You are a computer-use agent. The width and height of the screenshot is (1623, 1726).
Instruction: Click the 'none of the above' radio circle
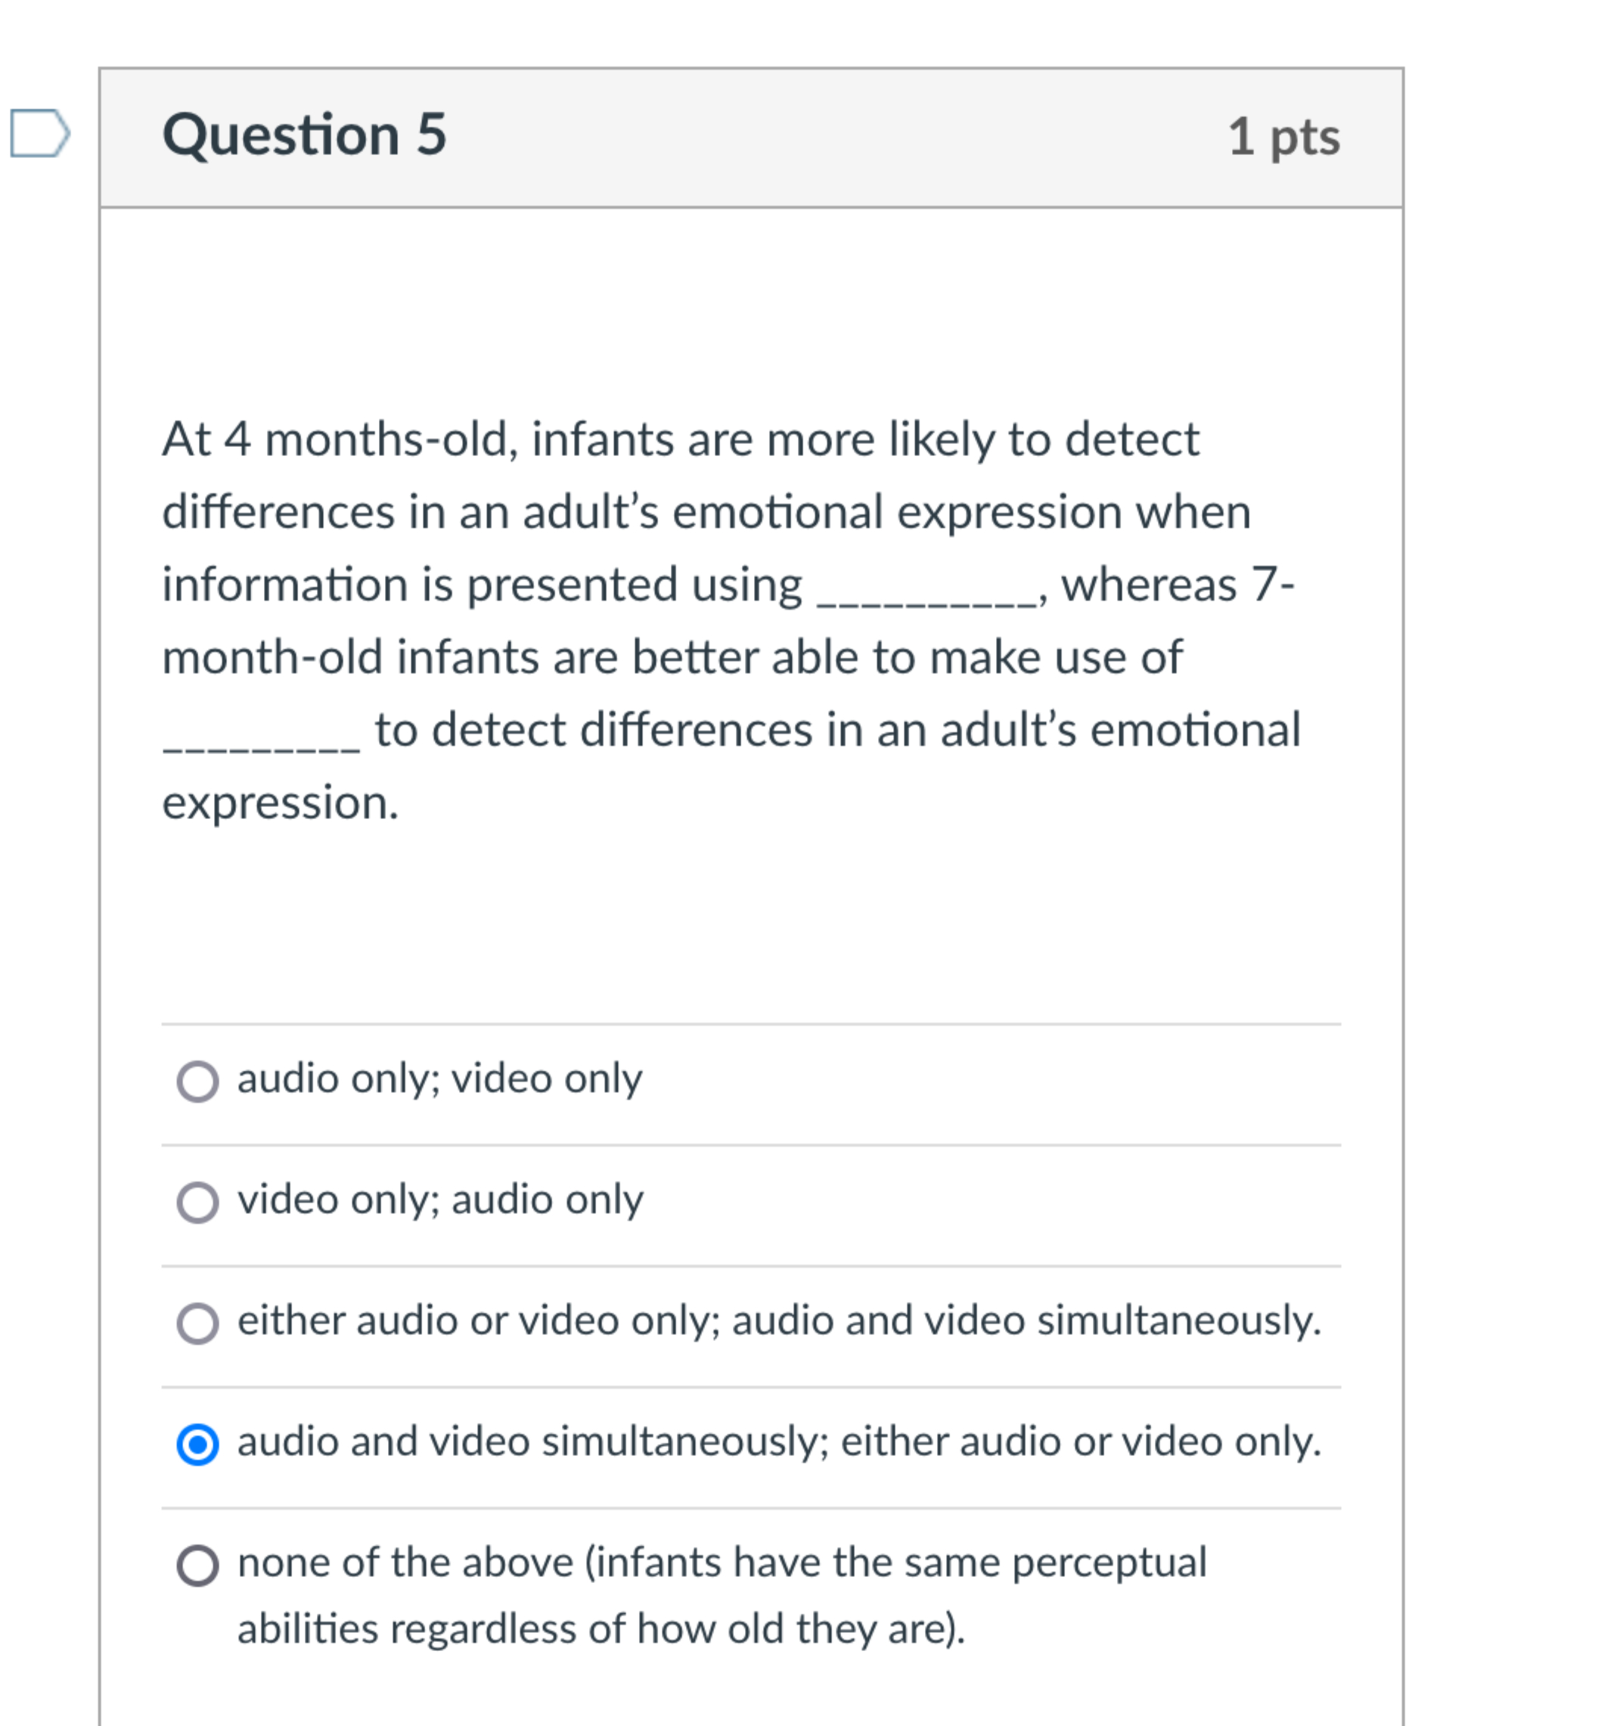point(200,1561)
